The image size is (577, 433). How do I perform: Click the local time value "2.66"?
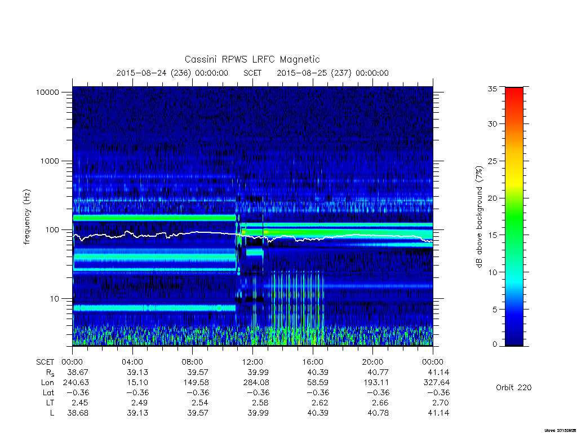tap(380, 403)
